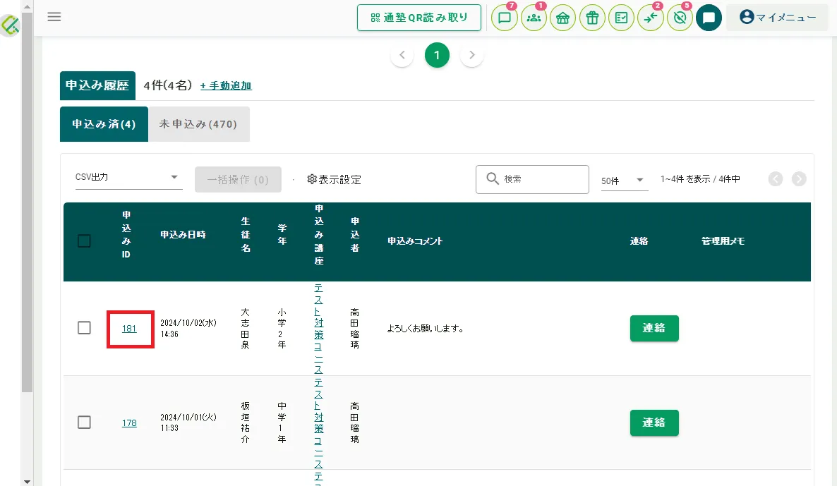Viewport: 837px width, 486px height.
Task: Click the 管理用メモ column header
Action: coord(723,241)
